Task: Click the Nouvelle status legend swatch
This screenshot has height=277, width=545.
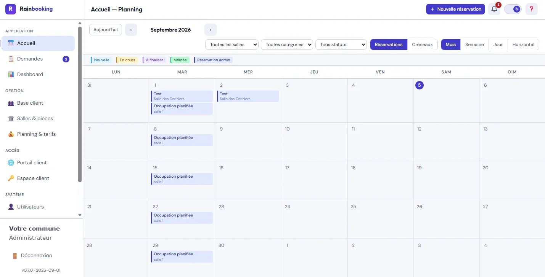Action: tap(101, 60)
